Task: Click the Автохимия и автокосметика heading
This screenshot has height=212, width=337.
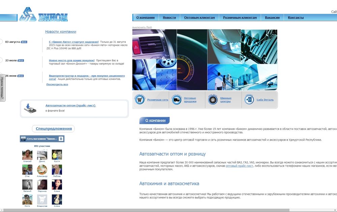Action: coord(169,183)
